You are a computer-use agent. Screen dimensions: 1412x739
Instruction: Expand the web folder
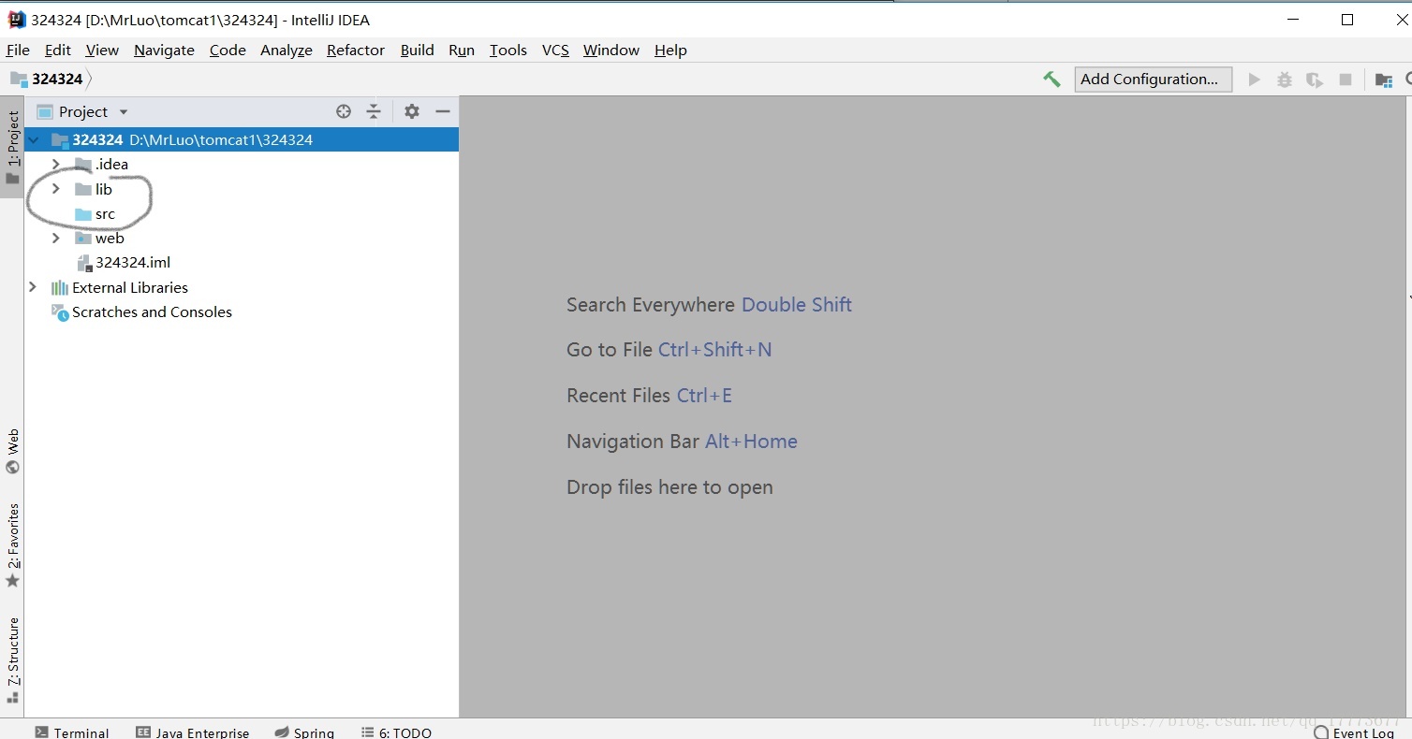pos(56,239)
